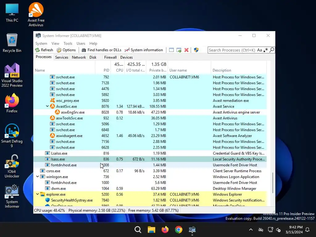Select the Processes tab

44,57
